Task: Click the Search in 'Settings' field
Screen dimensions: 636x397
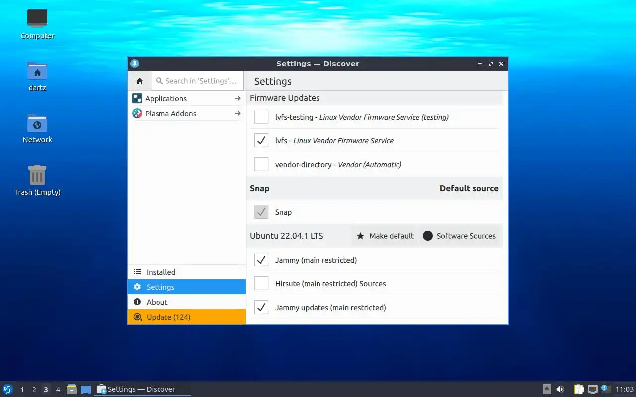Action: coord(198,81)
